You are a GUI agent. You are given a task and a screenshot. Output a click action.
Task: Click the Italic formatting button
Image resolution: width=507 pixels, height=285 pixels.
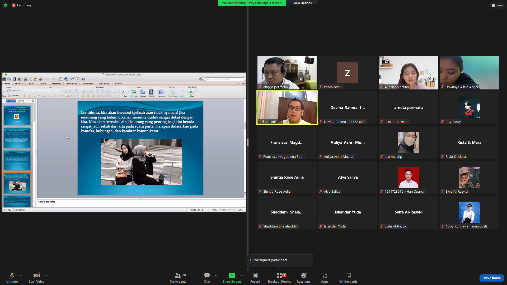tap(30, 96)
